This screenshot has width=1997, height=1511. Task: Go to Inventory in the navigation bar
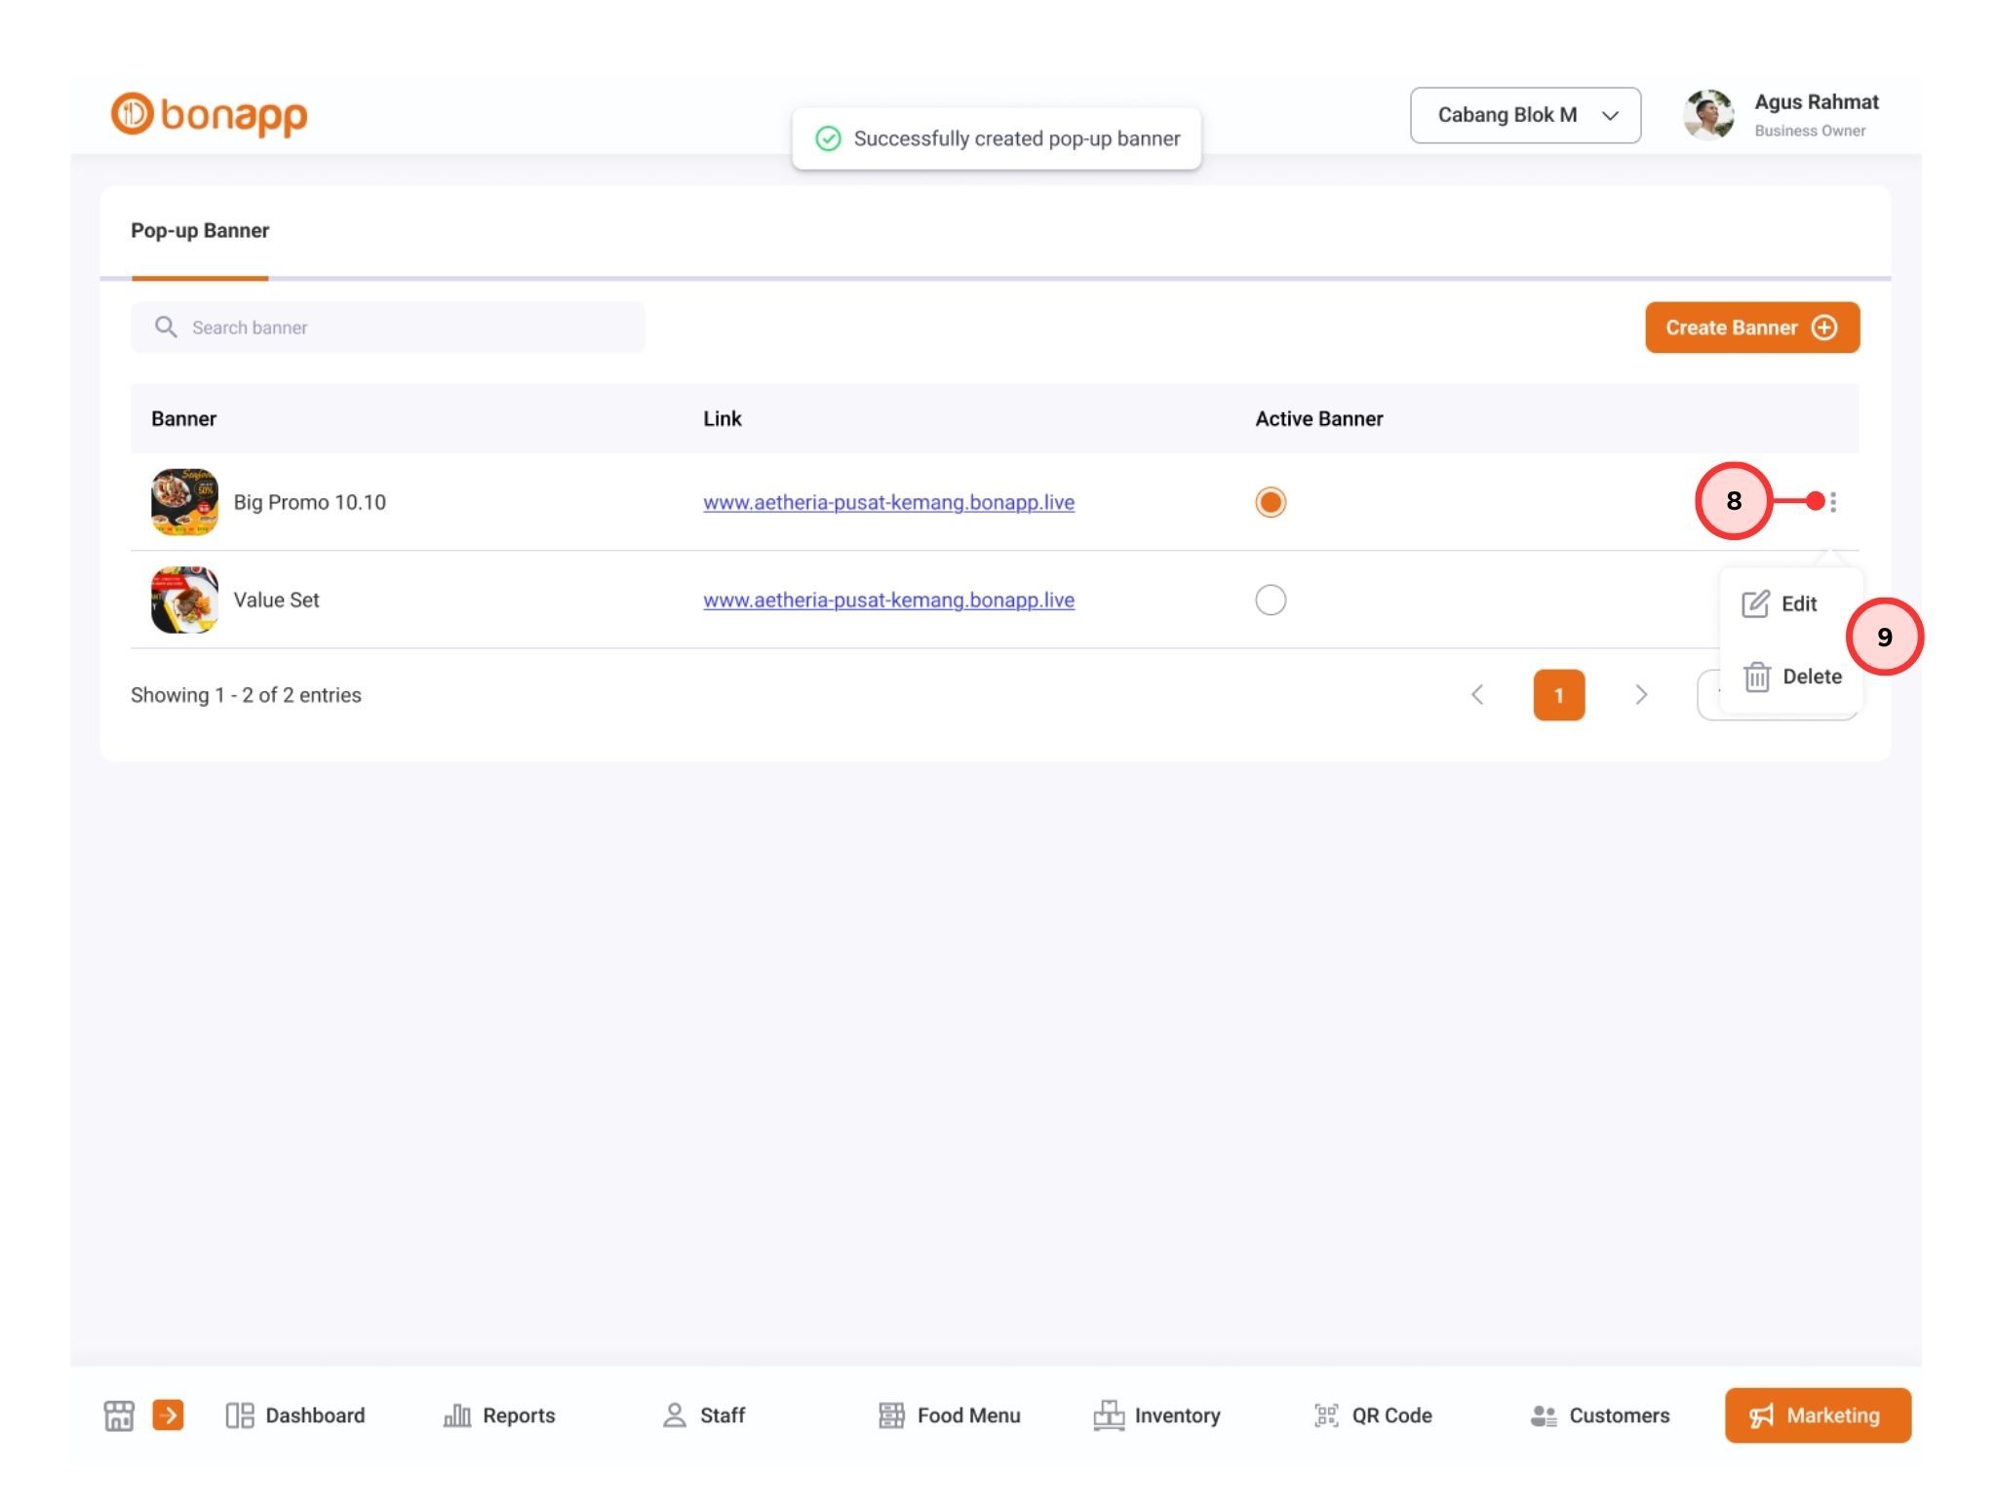pyautogui.click(x=1157, y=1415)
